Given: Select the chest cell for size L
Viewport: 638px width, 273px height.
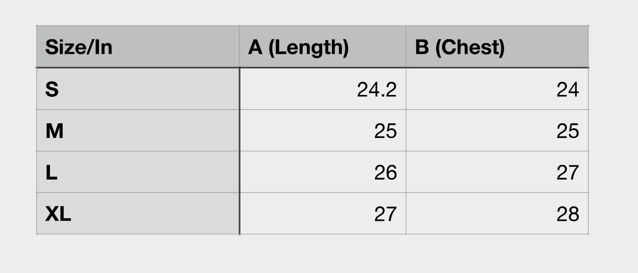Looking at the screenshot, I should (497, 172).
